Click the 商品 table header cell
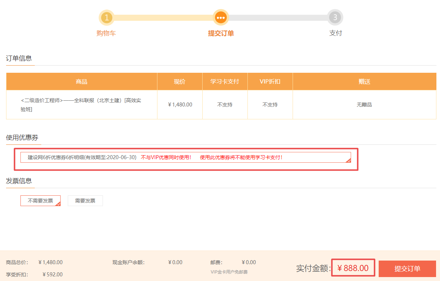Image resolution: width=440 pixels, height=281 pixels. (81, 81)
